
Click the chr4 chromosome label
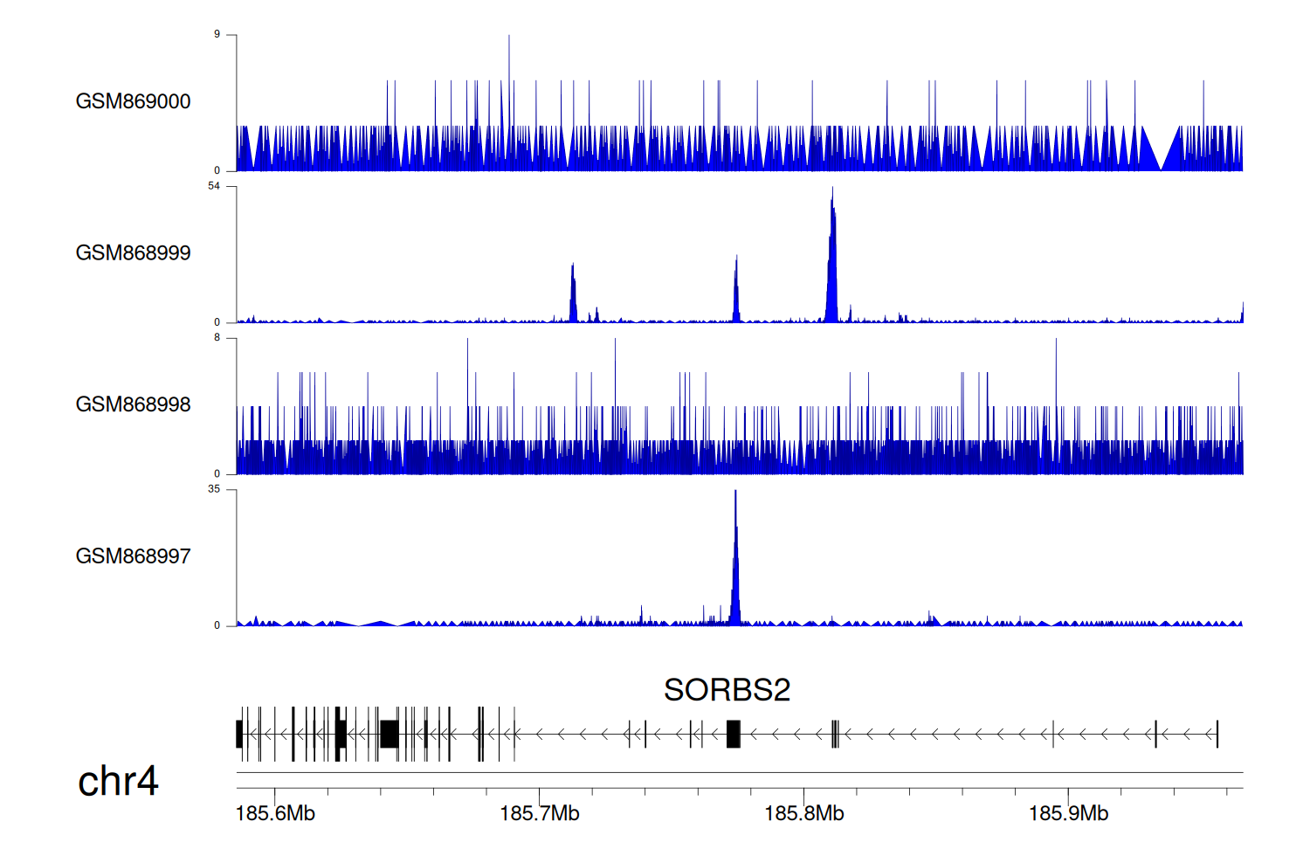pos(118,781)
